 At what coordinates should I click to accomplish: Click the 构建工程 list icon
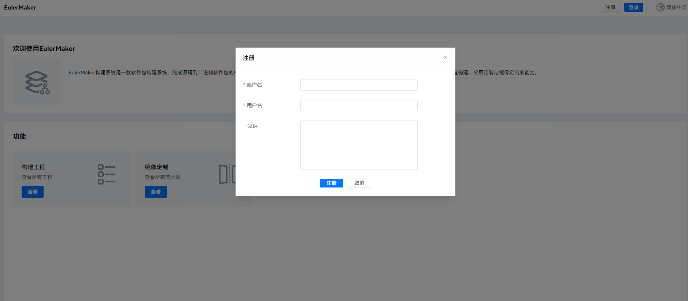pos(107,174)
